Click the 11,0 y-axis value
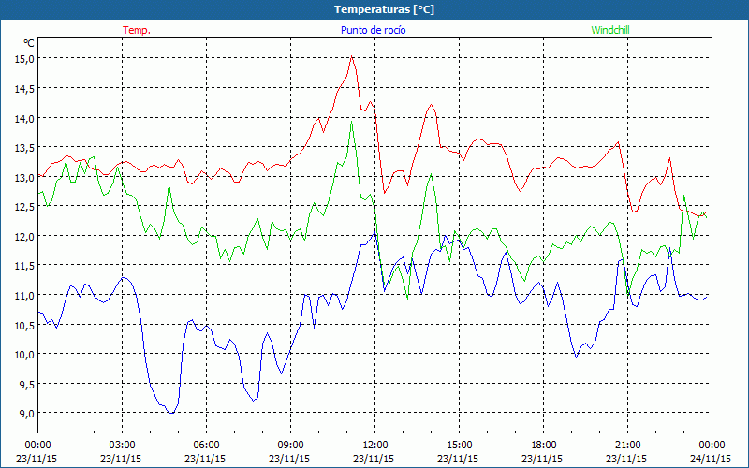 coord(25,295)
